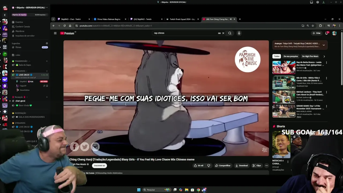Start voice search with the microphone icon
This screenshot has height=193, width=343.
coord(239,33)
